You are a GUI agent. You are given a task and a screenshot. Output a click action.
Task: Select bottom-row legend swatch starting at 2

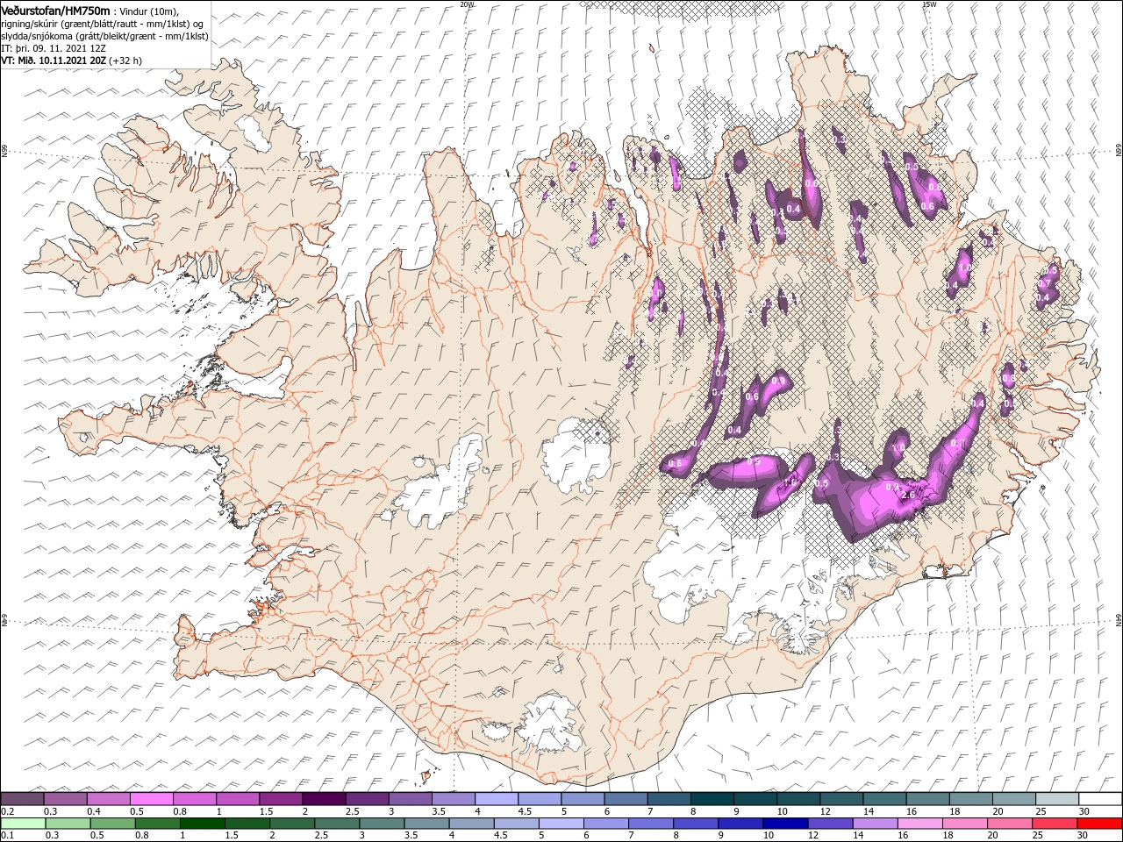click(x=291, y=824)
